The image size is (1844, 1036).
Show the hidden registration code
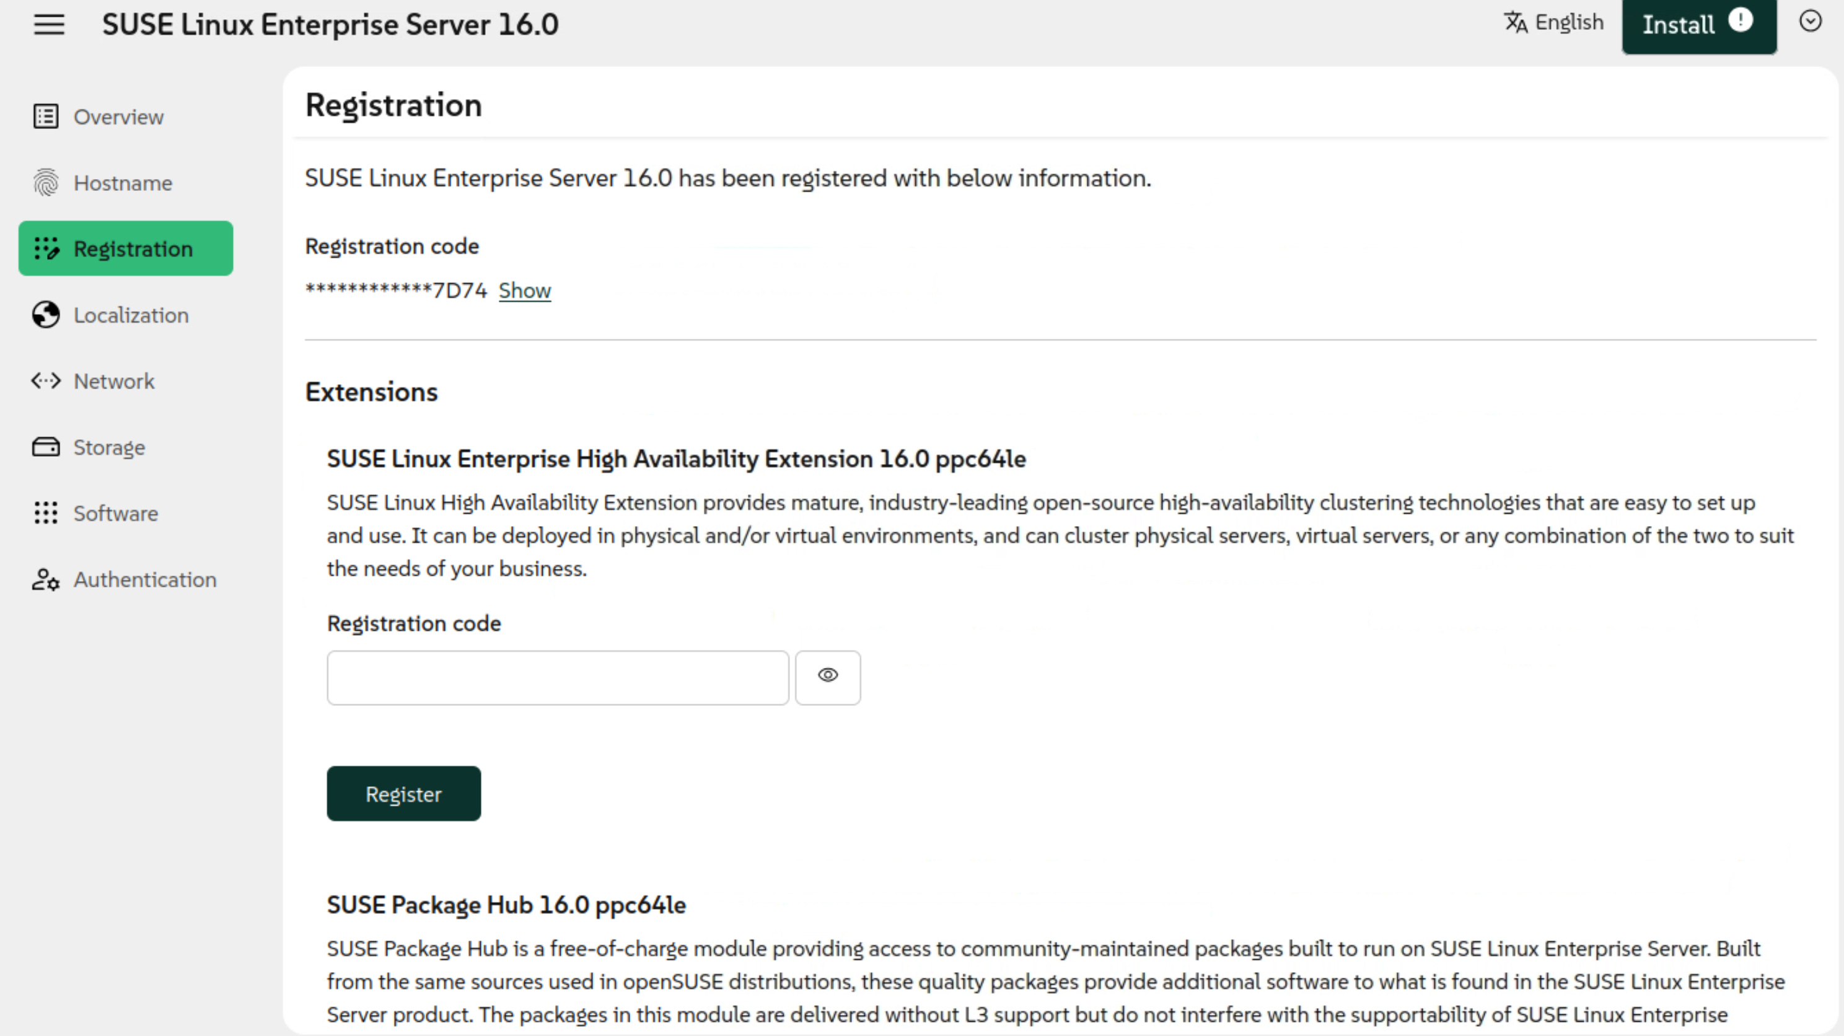(x=525, y=291)
